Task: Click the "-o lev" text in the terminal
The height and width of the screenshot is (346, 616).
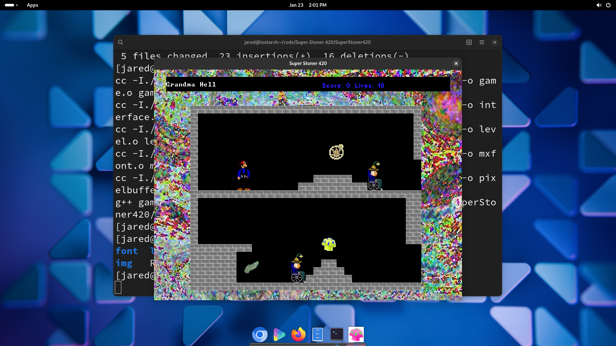Action: (479, 129)
